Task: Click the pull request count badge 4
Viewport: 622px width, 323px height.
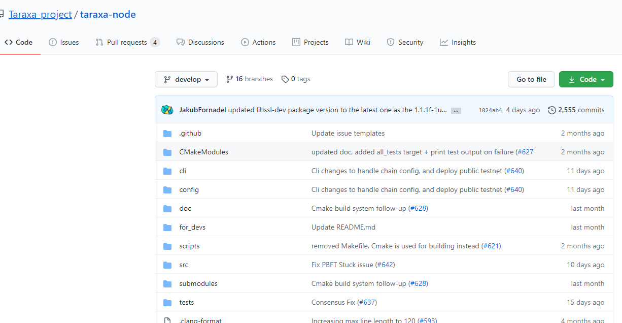Action: (155, 42)
